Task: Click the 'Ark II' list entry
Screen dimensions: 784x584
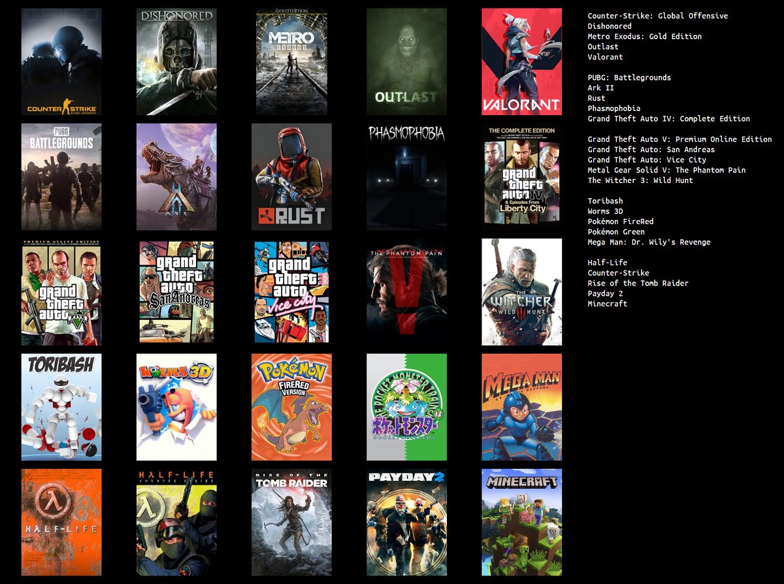Action: [600, 88]
